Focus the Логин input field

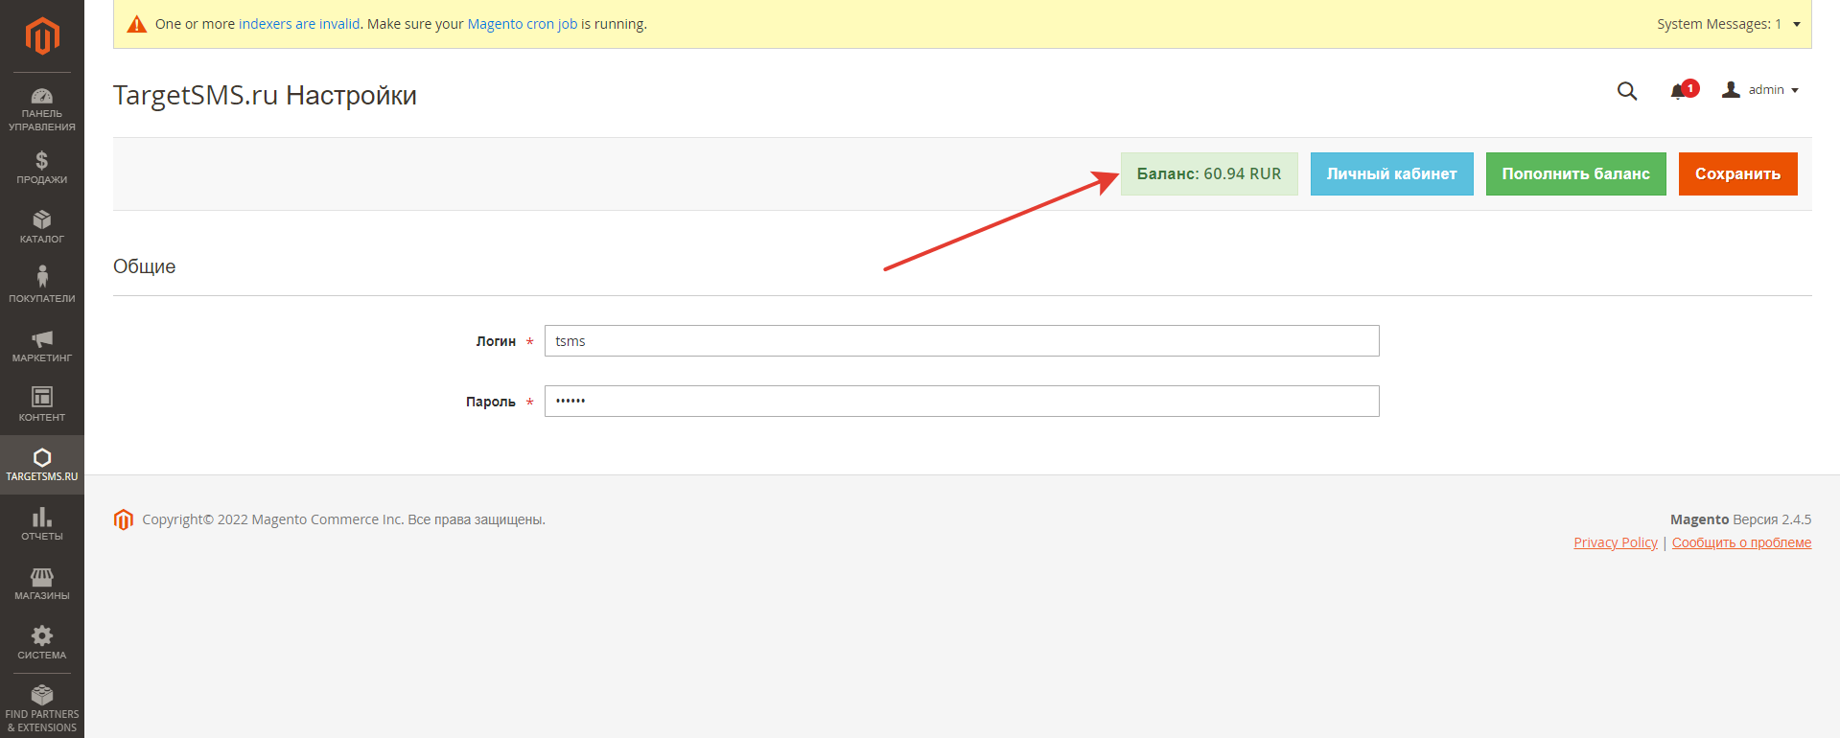962,341
